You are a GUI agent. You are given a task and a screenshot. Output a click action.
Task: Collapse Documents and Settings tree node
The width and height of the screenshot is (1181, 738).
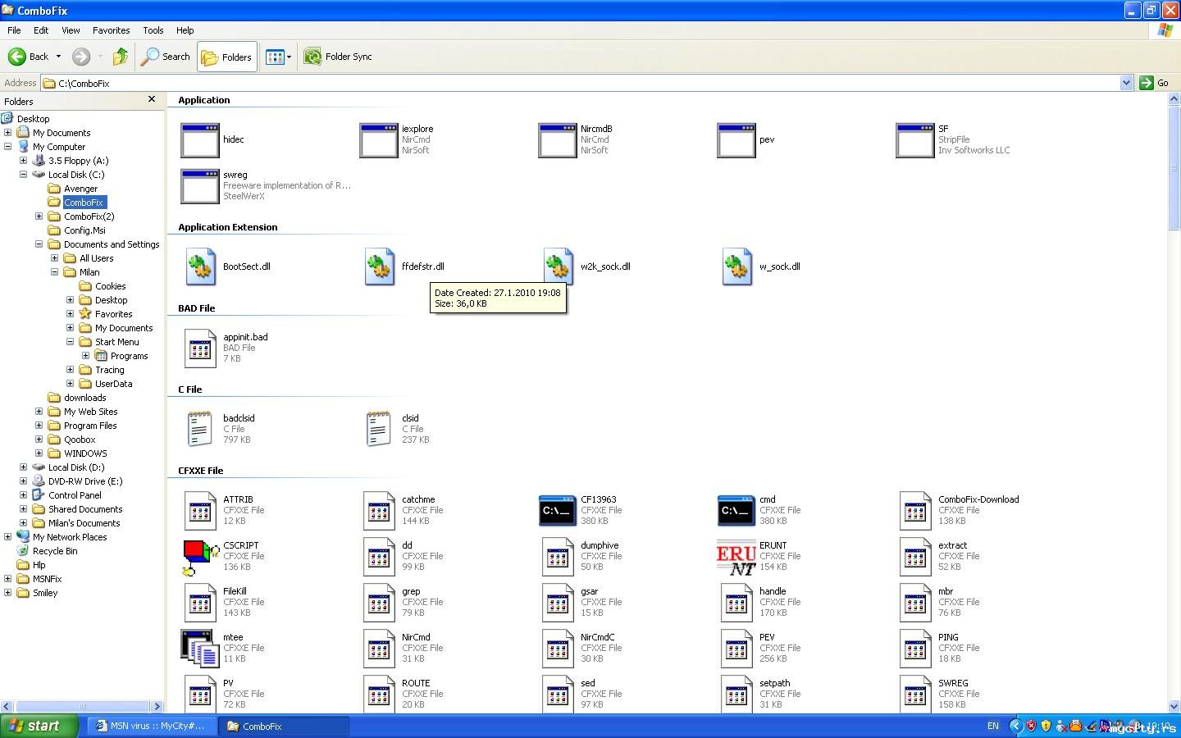pos(39,244)
